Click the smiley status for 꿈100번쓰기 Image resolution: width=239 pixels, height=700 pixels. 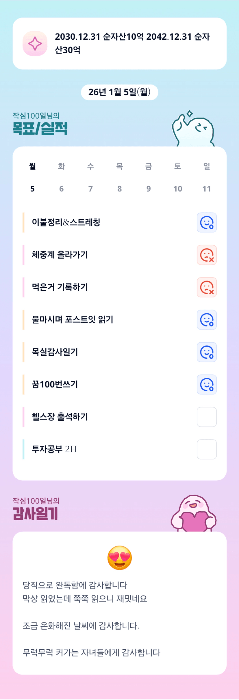pos(207,385)
